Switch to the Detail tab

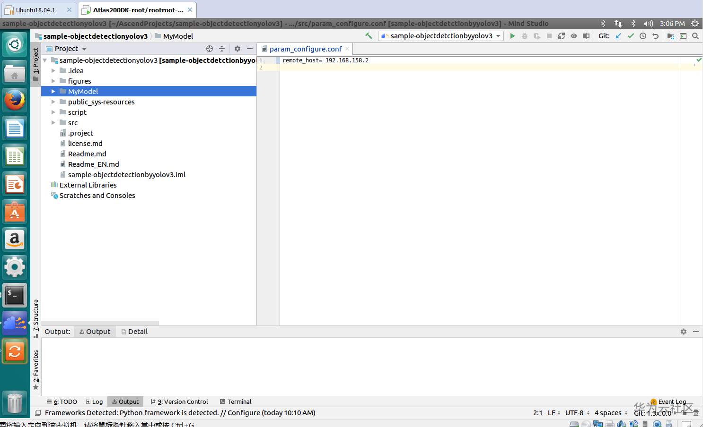coord(134,332)
